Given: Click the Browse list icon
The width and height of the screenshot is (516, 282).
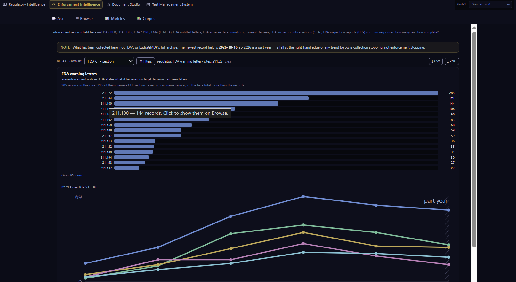Looking at the screenshot, I should pos(77,19).
